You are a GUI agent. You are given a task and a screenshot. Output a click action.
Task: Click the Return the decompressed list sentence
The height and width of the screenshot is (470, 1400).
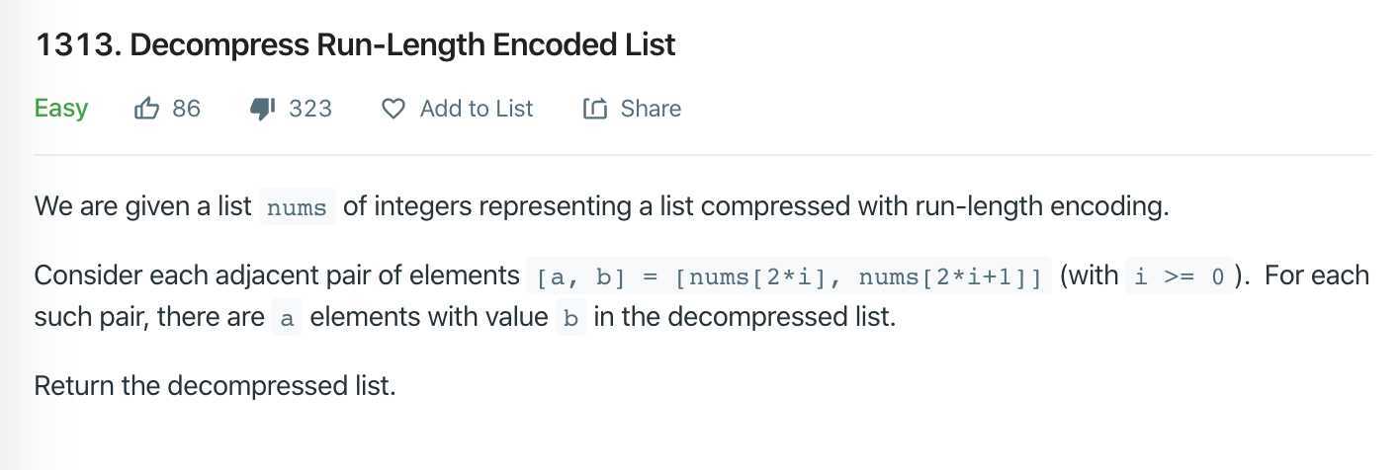215,385
